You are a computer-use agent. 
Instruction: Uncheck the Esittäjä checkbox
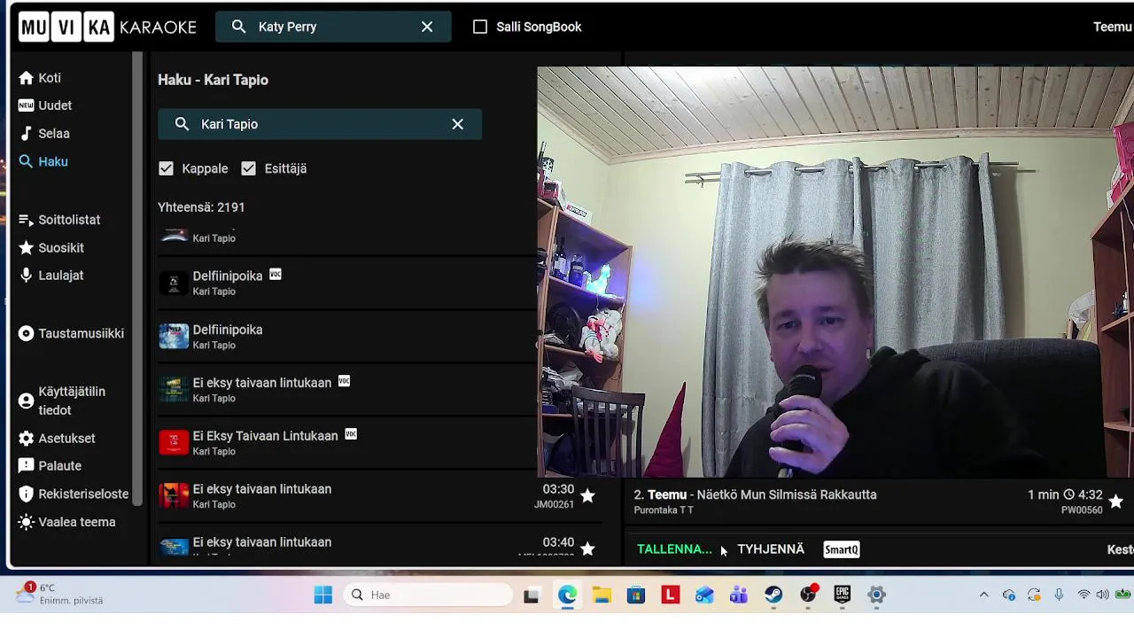click(x=248, y=168)
